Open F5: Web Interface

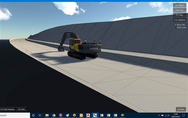coord(8,109)
